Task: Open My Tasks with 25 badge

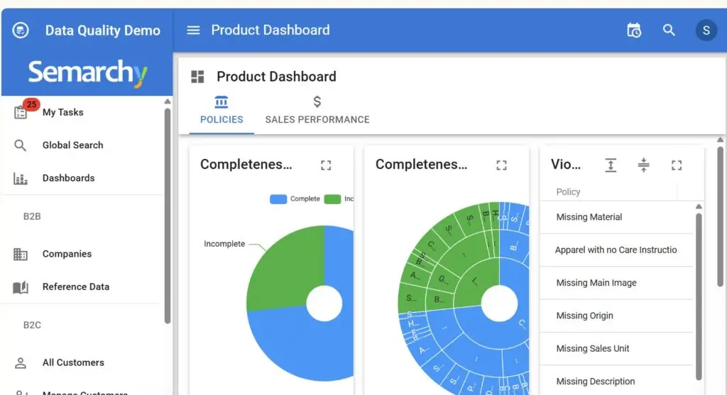Action: click(62, 112)
